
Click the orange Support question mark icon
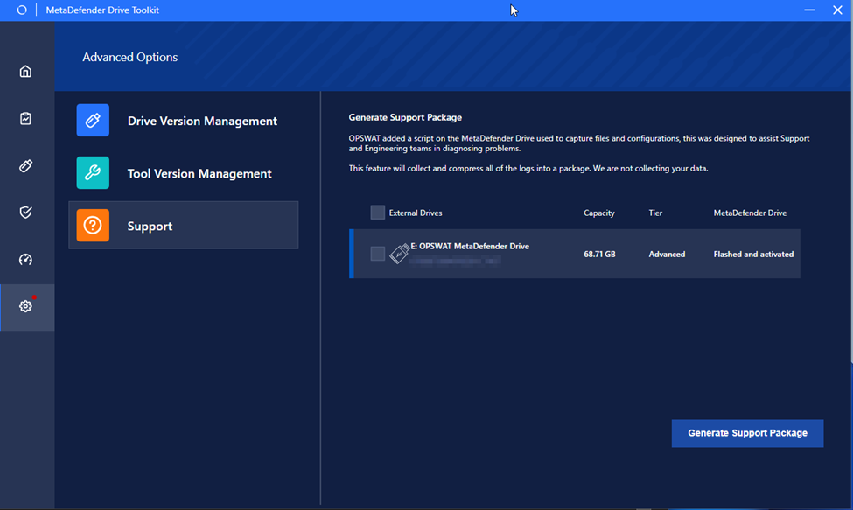(93, 225)
